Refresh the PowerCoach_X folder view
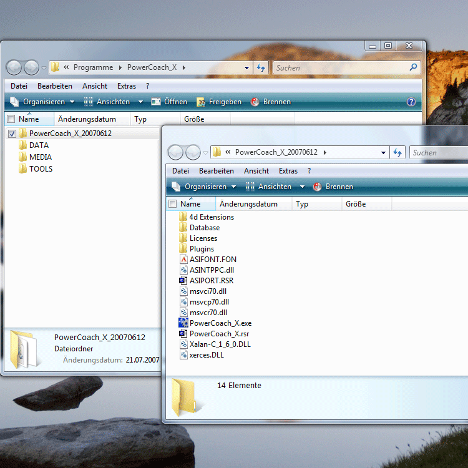The image size is (468, 468). tap(261, 68)
